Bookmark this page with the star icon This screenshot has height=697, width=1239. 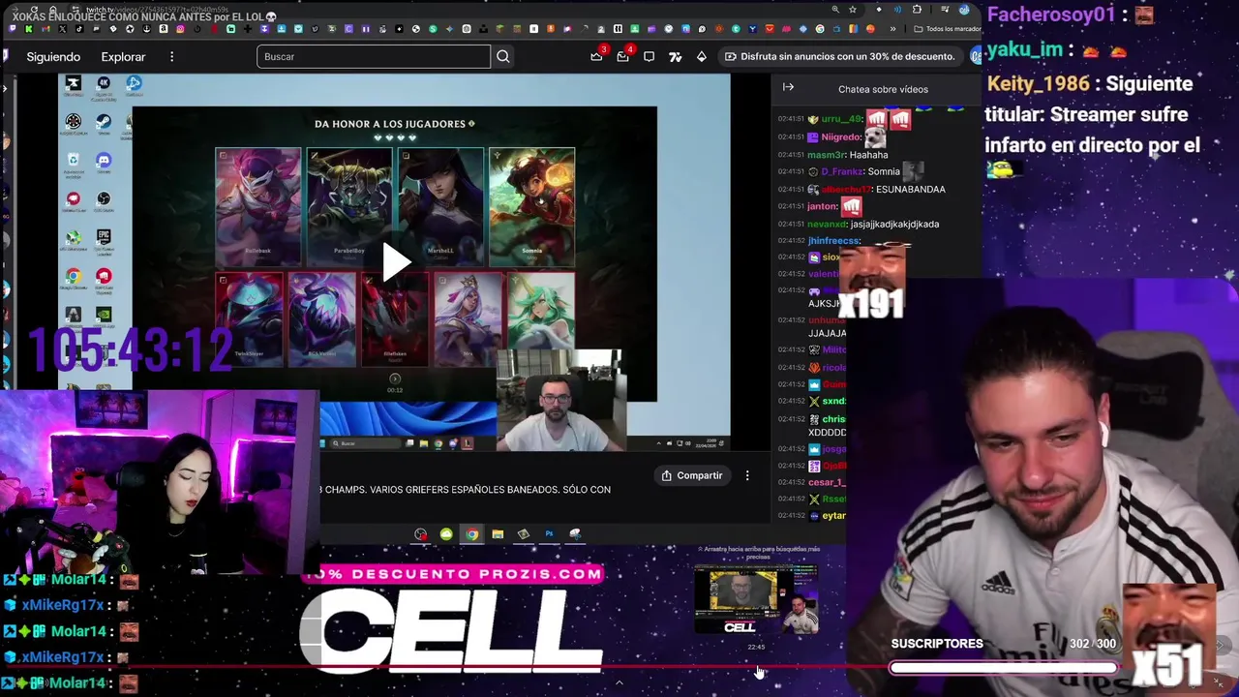click(853, 10)
